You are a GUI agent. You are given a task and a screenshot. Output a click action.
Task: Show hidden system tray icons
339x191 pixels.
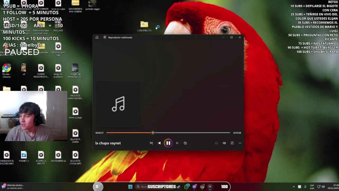[x=293, y=187]
